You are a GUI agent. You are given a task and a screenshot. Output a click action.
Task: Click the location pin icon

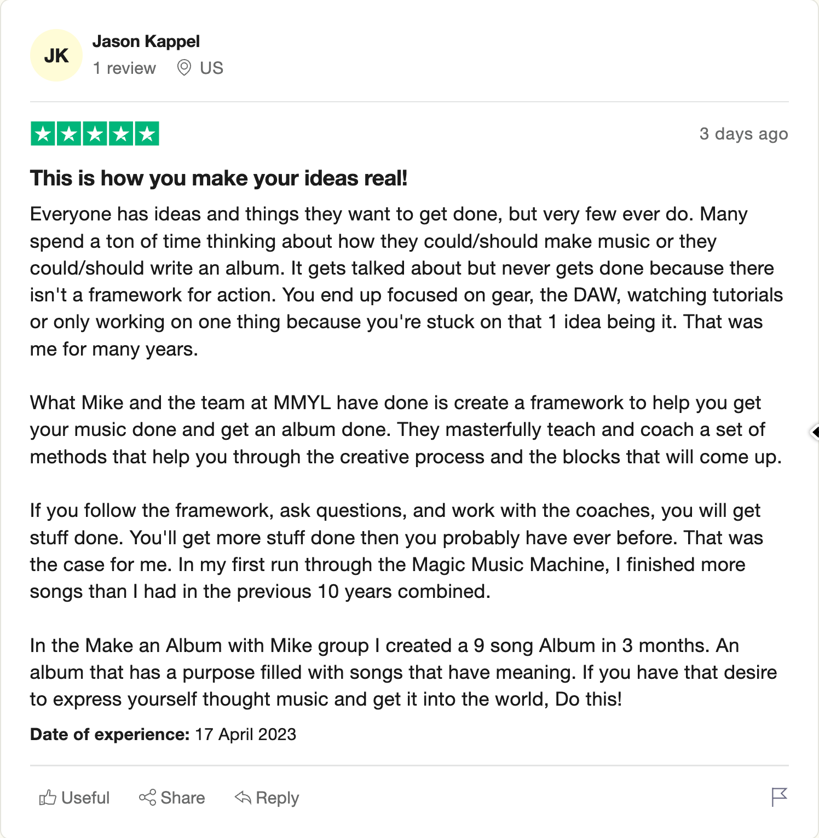point(184,68)
